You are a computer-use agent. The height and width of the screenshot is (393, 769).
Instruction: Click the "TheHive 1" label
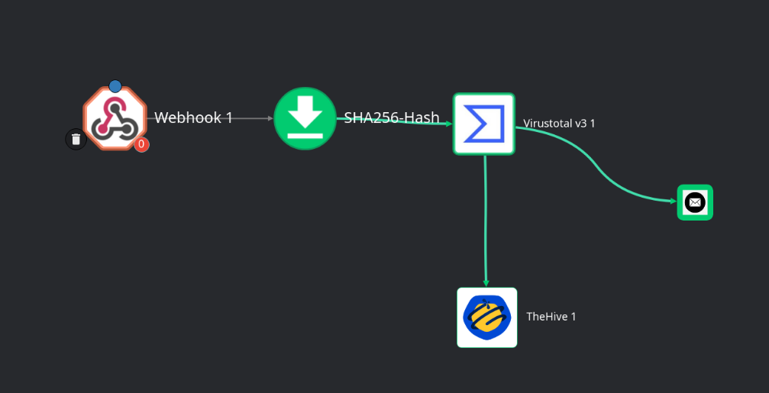[551, 317]
